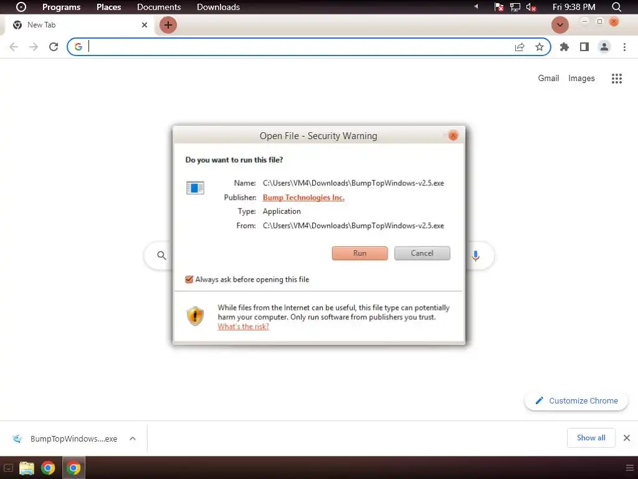The image size is (638, 479).
Task: Click the search box magnifier icon
Action: tap(161, 255)
